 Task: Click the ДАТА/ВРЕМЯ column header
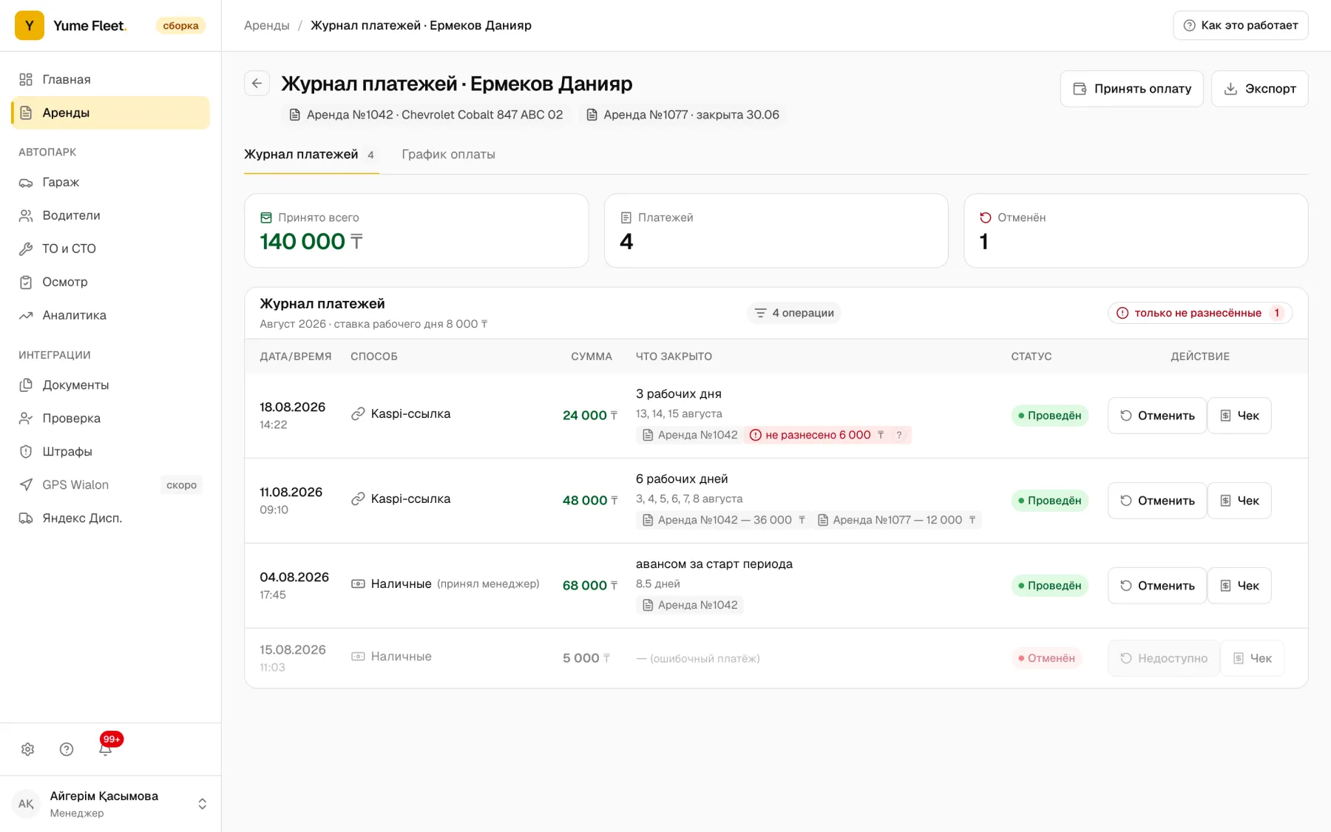click(x=296, y=356)
